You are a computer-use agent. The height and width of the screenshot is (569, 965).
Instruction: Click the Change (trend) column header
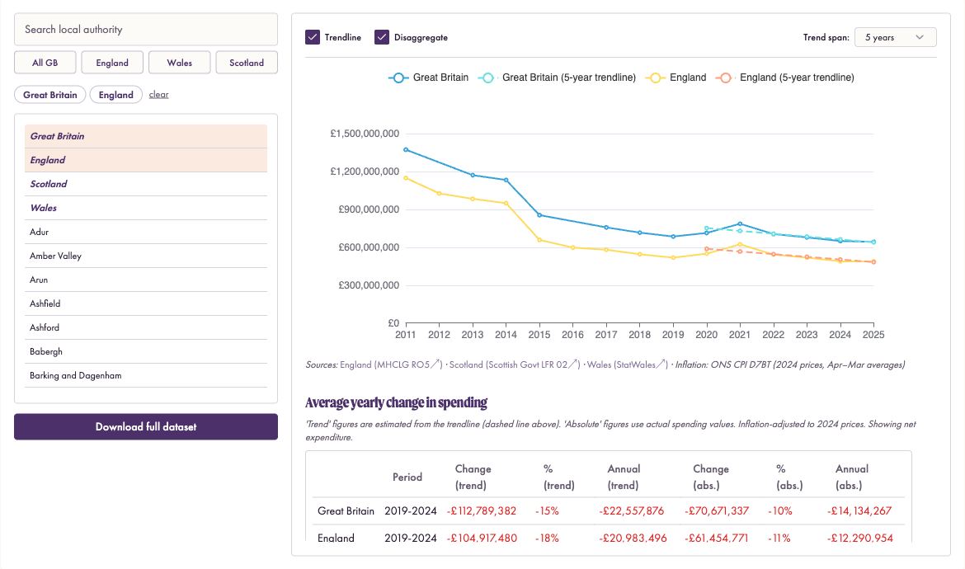click(473, 477)
